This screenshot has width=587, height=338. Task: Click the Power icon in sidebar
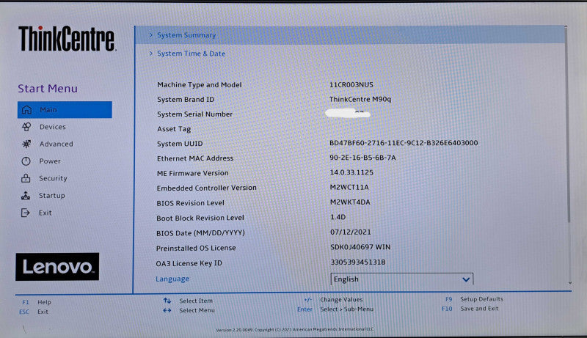pyautogui.click(x=26, y=161)
